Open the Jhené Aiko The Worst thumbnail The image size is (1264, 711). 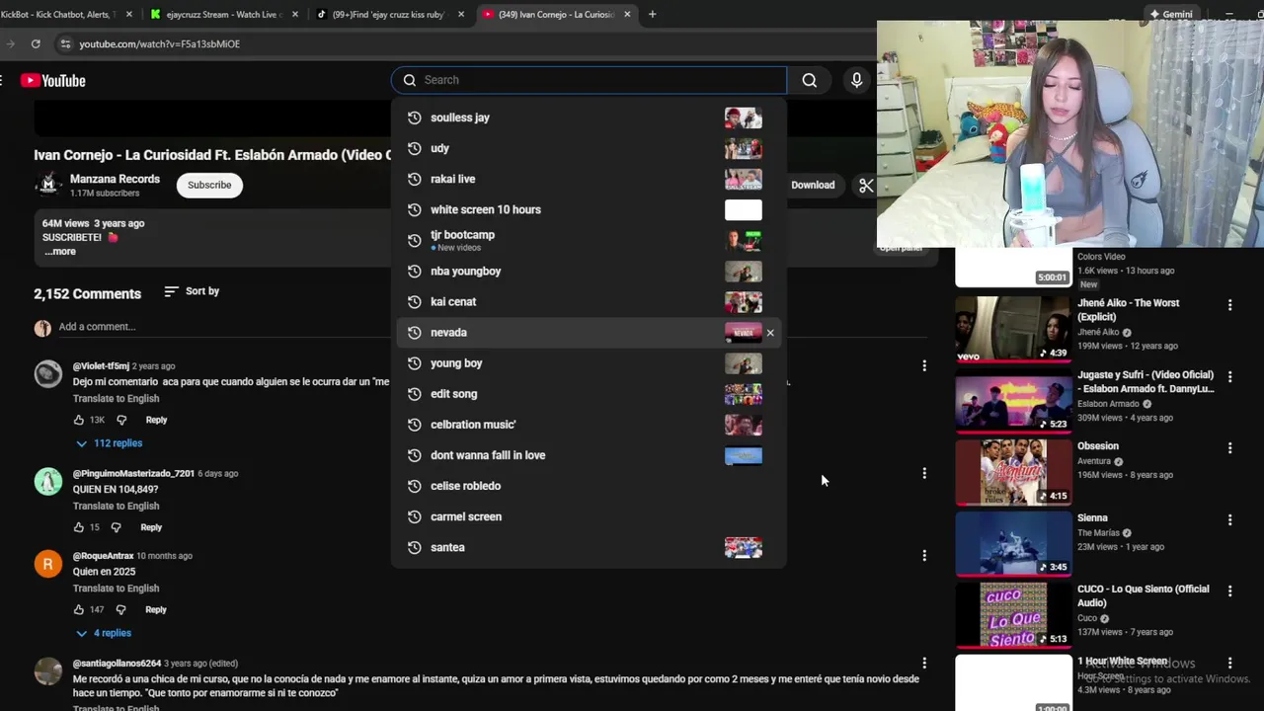tap(1013, 329)
